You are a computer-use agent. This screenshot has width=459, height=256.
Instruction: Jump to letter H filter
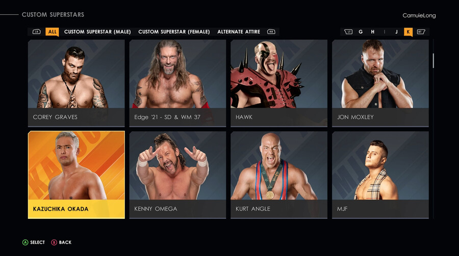[373, 32]
